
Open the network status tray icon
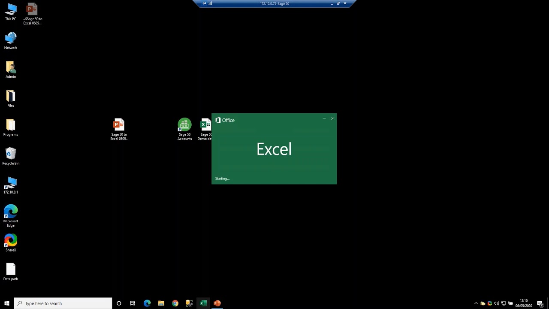point(504,303)
